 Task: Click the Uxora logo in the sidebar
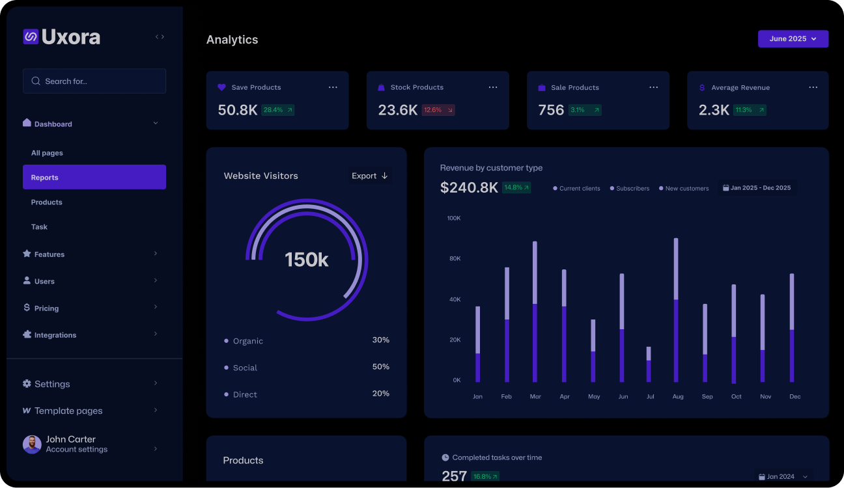tap(61, 36)
